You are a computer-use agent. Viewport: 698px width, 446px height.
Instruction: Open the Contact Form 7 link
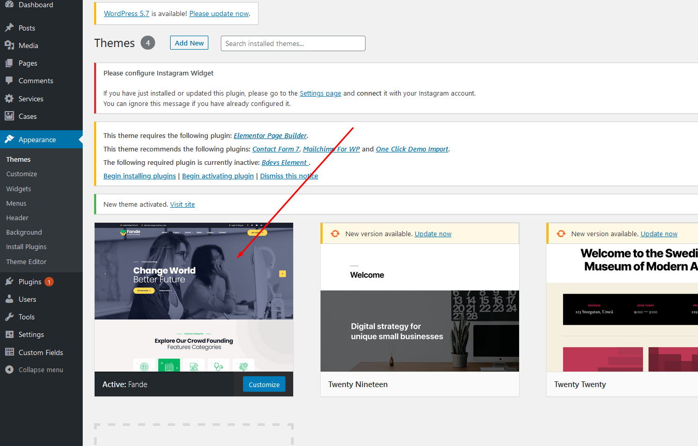[276, 149]
